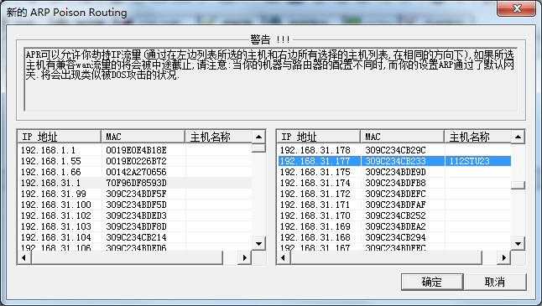Sort left list by MAC header

[x=143, y=137]
